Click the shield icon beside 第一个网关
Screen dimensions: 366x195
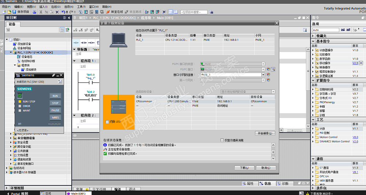[x=268, y=80]
